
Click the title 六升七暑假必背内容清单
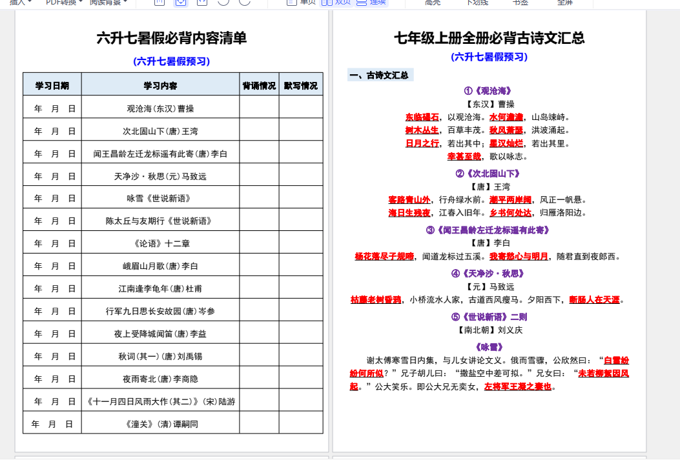[x=172, y=38]
